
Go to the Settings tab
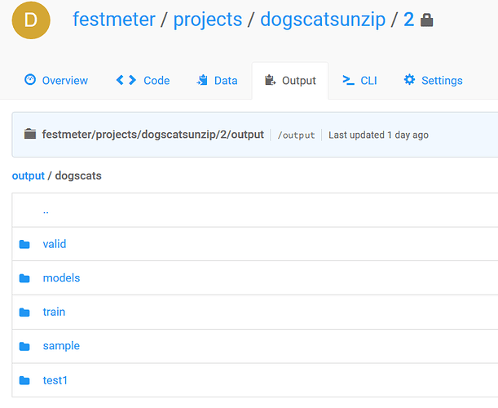(x=433, y=80)
